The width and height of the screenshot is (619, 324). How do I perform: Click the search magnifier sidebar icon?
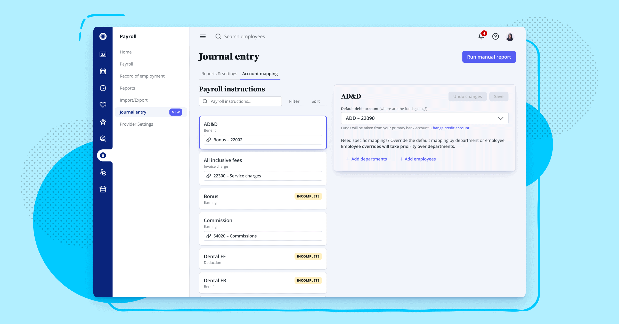103,139
